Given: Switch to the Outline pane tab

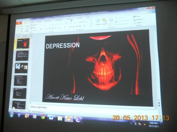Looking at the screenshot, I should pyautogui.click(x=25, y=36).
